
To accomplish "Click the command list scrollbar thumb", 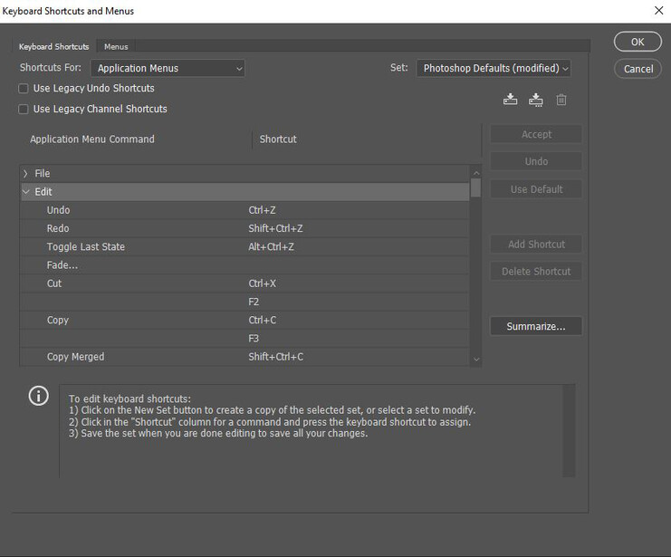I will pos(476,188).
